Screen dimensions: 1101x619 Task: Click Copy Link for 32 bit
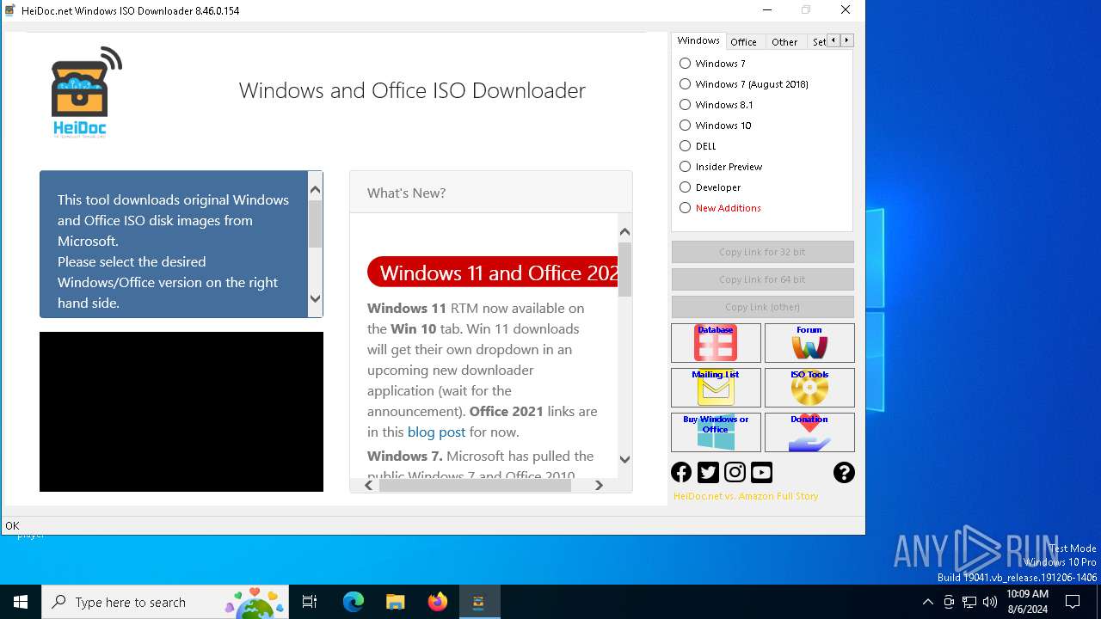[x=762, y=252]
